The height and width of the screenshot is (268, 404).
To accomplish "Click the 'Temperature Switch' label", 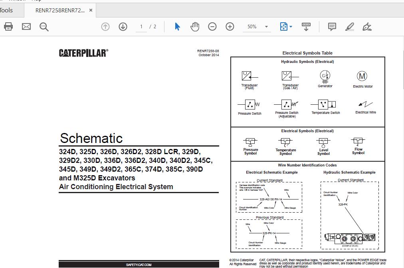I will point(325,113).
